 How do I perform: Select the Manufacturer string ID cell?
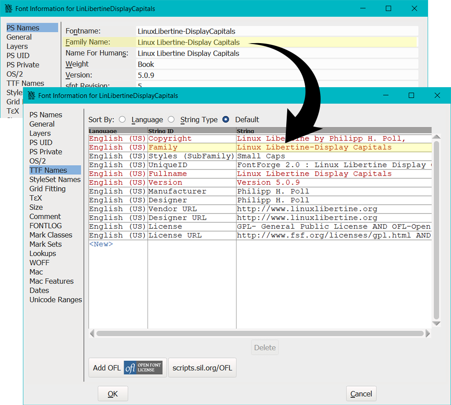[192, 191]
